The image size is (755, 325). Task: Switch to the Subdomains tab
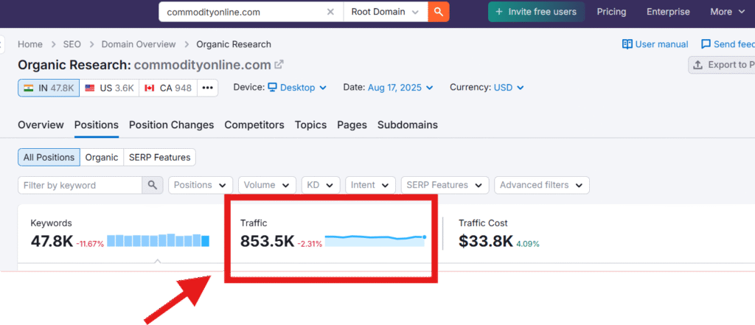point(407,125)
